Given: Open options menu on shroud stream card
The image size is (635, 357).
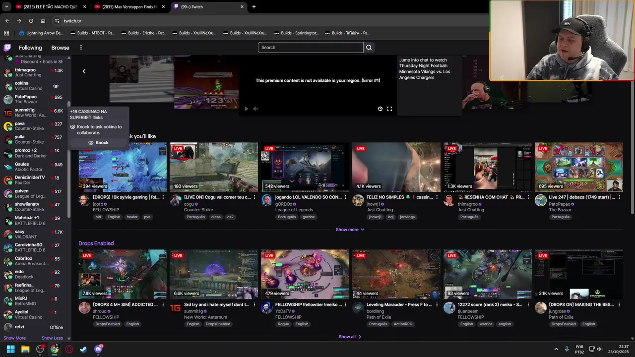Looking at the screenshot, I should tap(163, 304).
